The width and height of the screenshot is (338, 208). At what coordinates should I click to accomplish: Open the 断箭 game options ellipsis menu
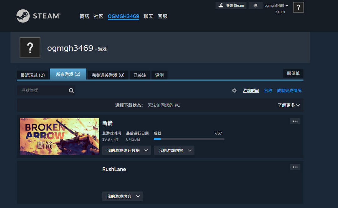294,121
